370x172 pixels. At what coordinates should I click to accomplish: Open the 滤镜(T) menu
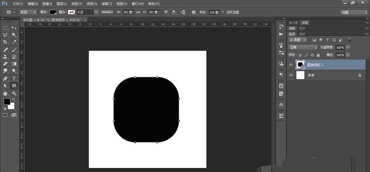click(108, 4)
